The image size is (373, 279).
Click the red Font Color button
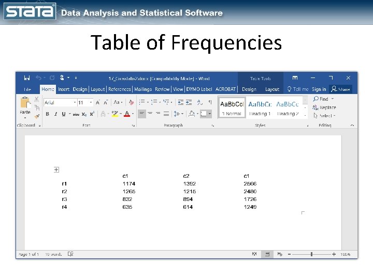pos(127,114)
